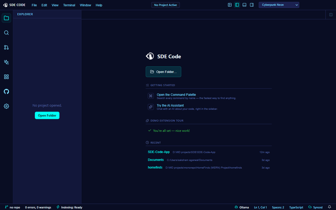Open the Explorer panel in activity bar
This screenshot has height=210, width=336.
(7, 18)
